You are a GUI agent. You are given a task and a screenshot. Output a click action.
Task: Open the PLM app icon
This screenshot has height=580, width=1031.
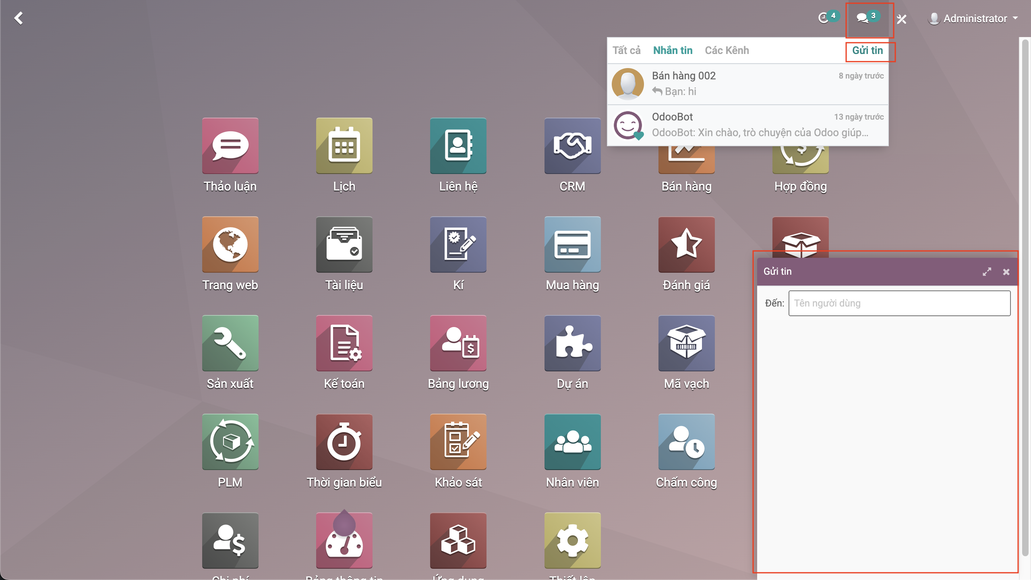click(x=230, y=442)
